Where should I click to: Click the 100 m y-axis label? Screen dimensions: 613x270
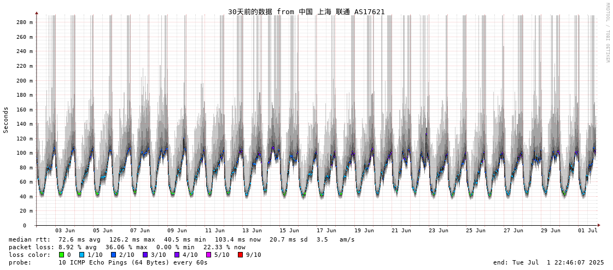25,153
